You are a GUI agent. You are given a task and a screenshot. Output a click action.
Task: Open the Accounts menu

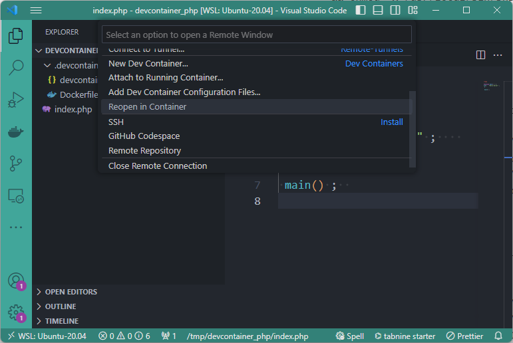pyautogui.click(x=16, y=281)
